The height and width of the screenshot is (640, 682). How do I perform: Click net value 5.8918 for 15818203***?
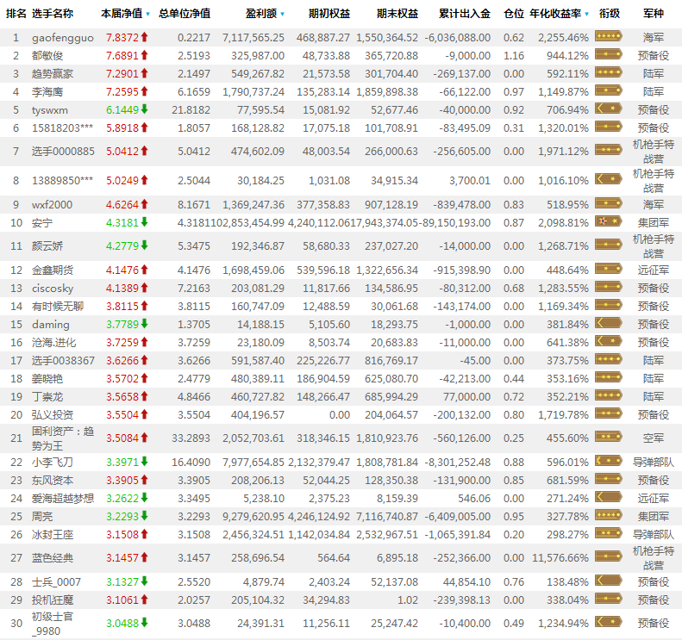(x=122, y=128)
